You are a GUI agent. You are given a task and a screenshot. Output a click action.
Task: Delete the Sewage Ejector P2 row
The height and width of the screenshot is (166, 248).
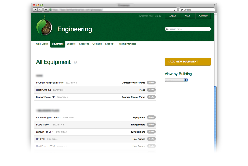[x=151, y=97]
